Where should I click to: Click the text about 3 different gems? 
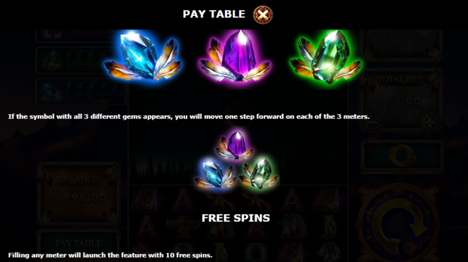click(x=189, y=117)
